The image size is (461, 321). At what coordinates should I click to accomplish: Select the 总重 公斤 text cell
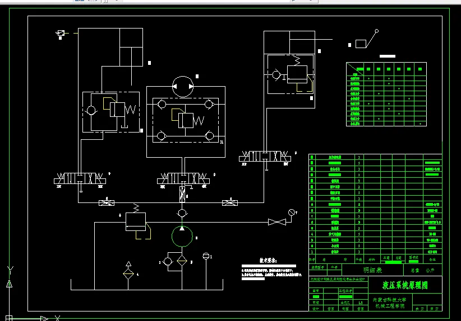tap(423, 270)
